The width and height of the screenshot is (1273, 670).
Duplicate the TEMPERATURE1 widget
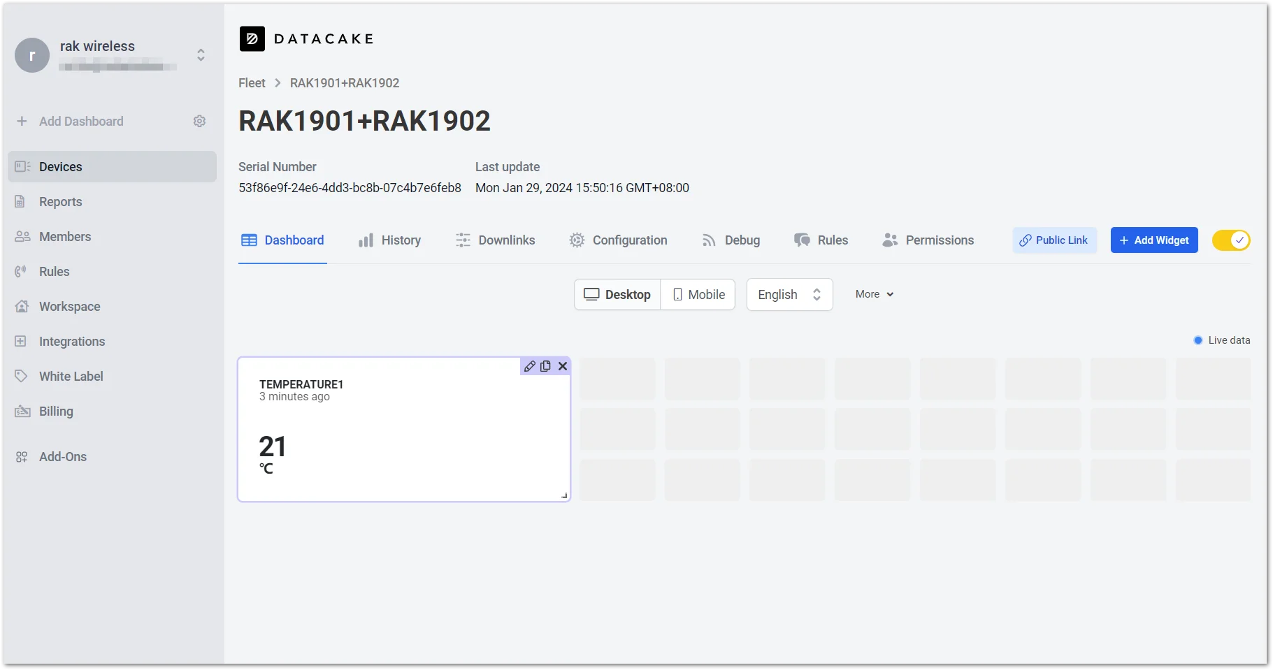click(546, 366)
